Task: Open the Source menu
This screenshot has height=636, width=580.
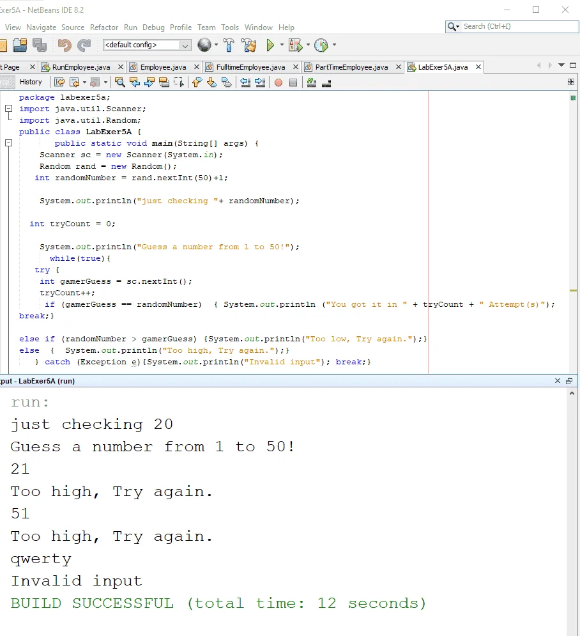Action: [x=73, y=27]
